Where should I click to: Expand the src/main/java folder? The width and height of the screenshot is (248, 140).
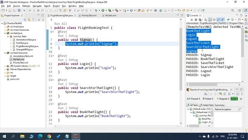5,27
